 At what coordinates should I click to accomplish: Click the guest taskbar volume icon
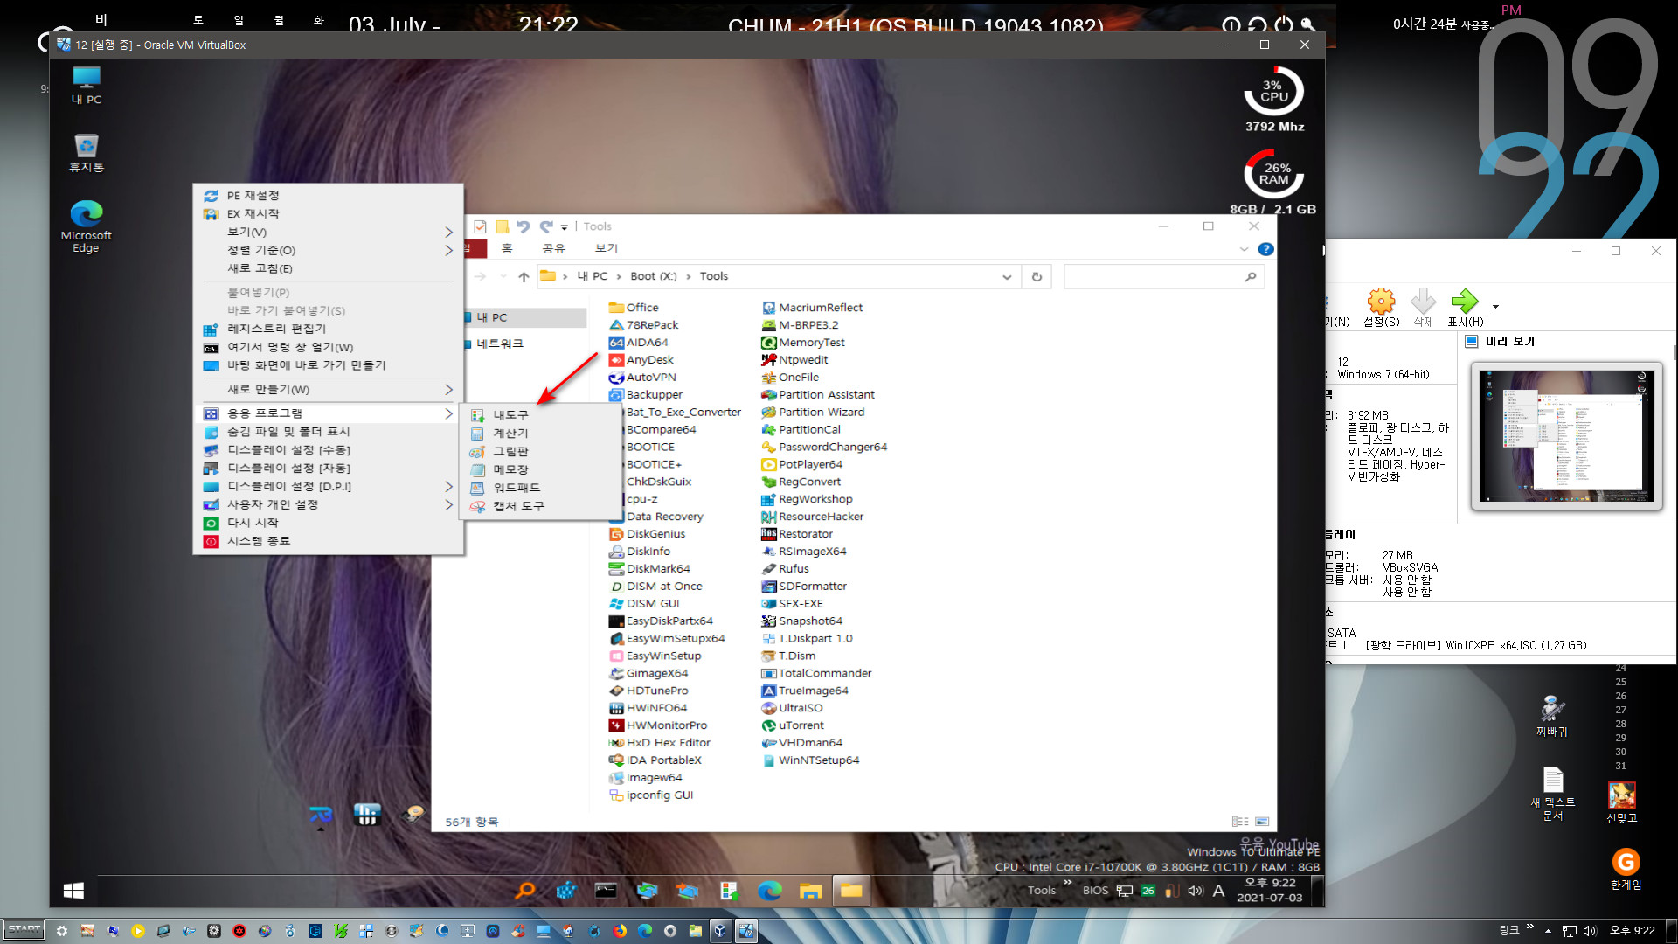[x=1195, y=891]
